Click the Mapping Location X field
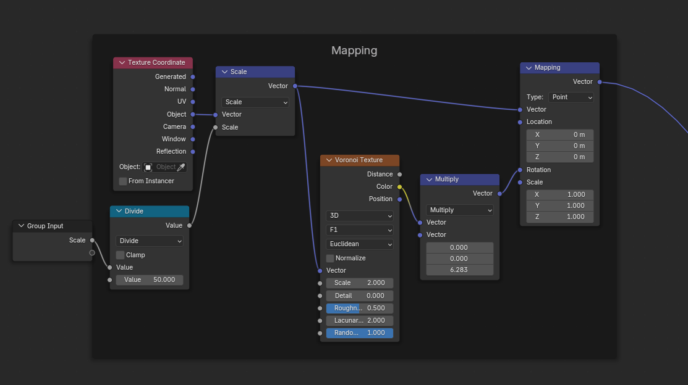 [x=560, y=135]
